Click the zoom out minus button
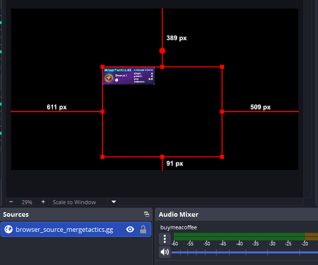Viewport: 318px width, 265px height. [11, 202]
